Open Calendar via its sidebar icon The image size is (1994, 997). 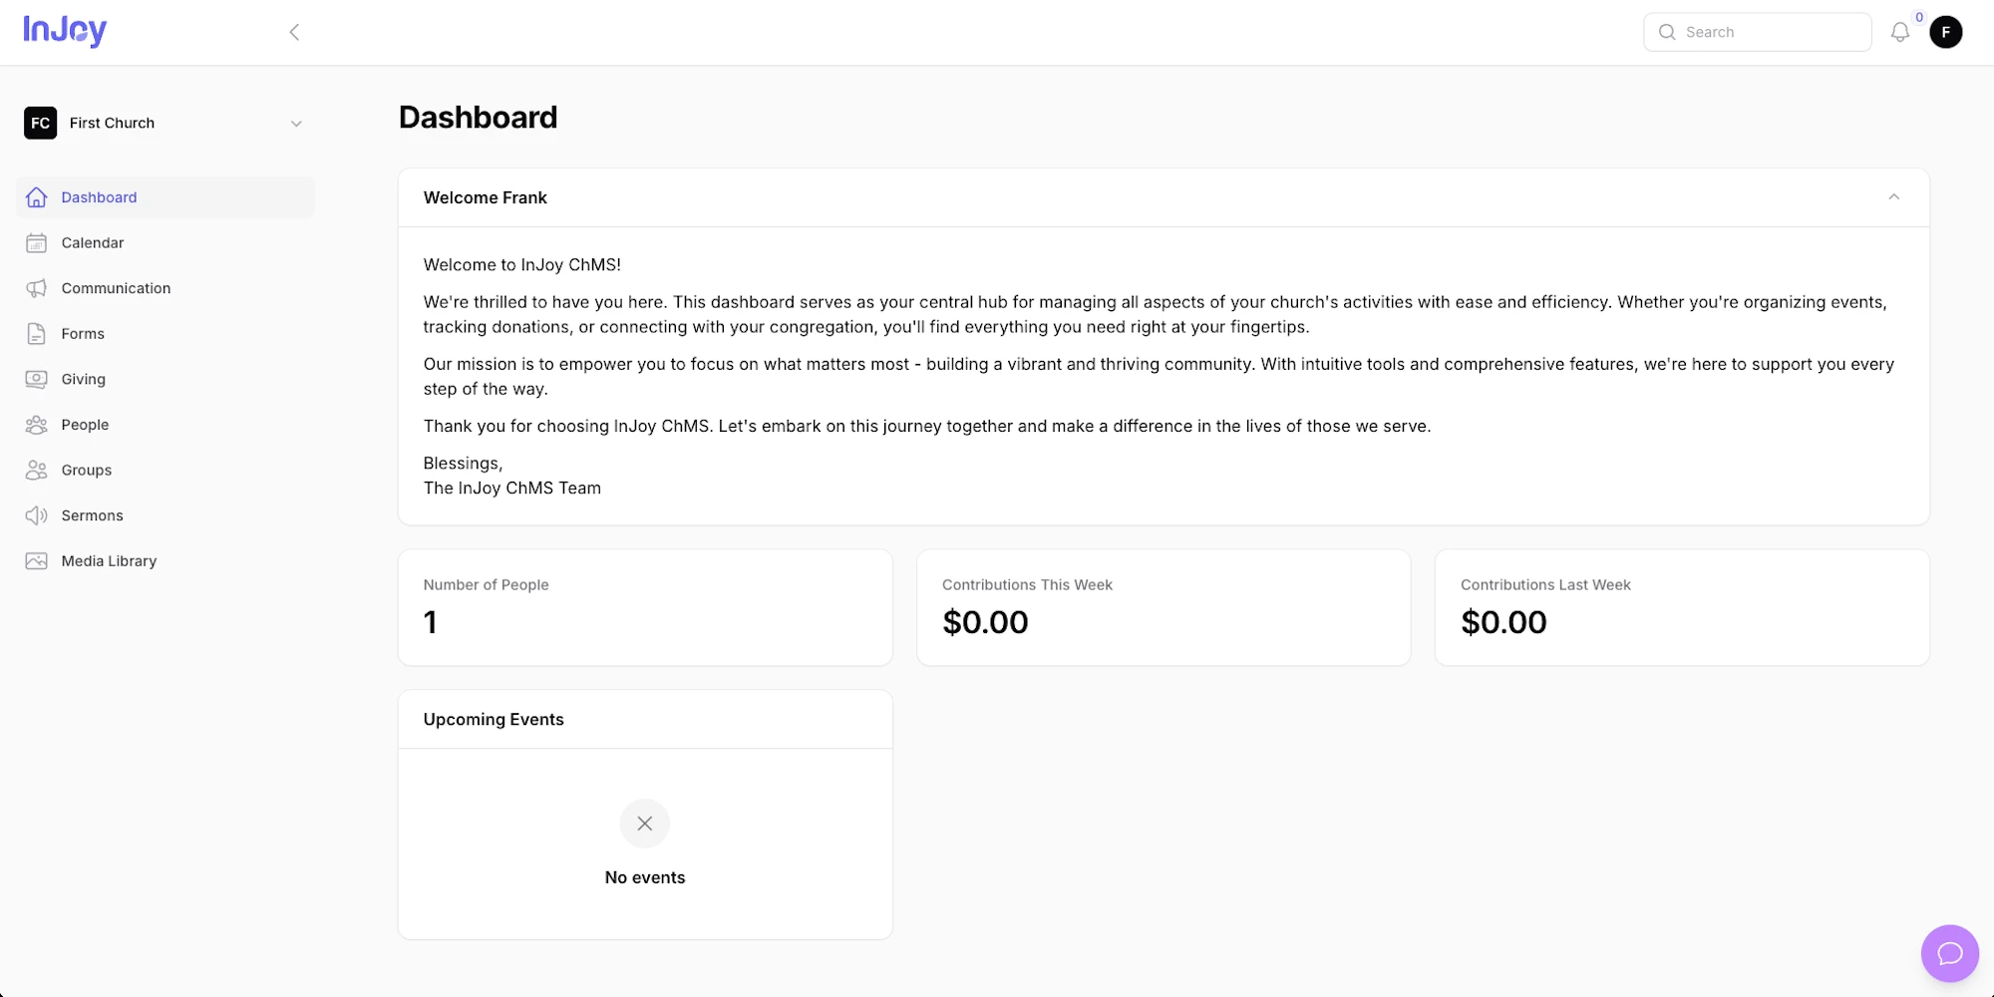[x=37, y=243]
